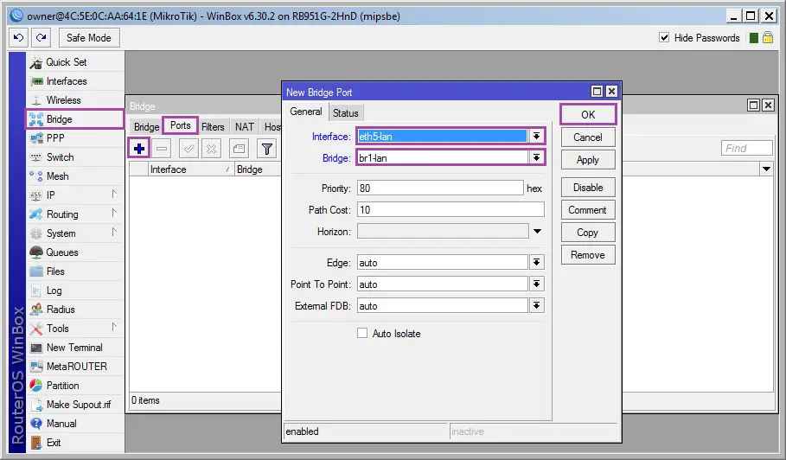Expand the IP submenu
Image resolution: width=786 pixels, height=460 pixels.
(114, 194)
